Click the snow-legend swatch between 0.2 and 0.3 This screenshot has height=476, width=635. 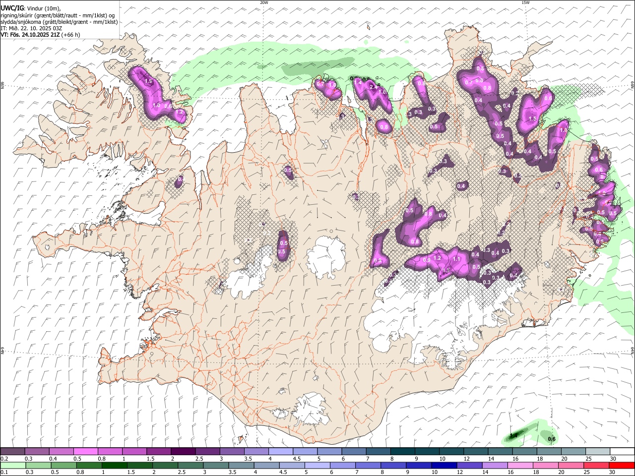click(12, 452)
